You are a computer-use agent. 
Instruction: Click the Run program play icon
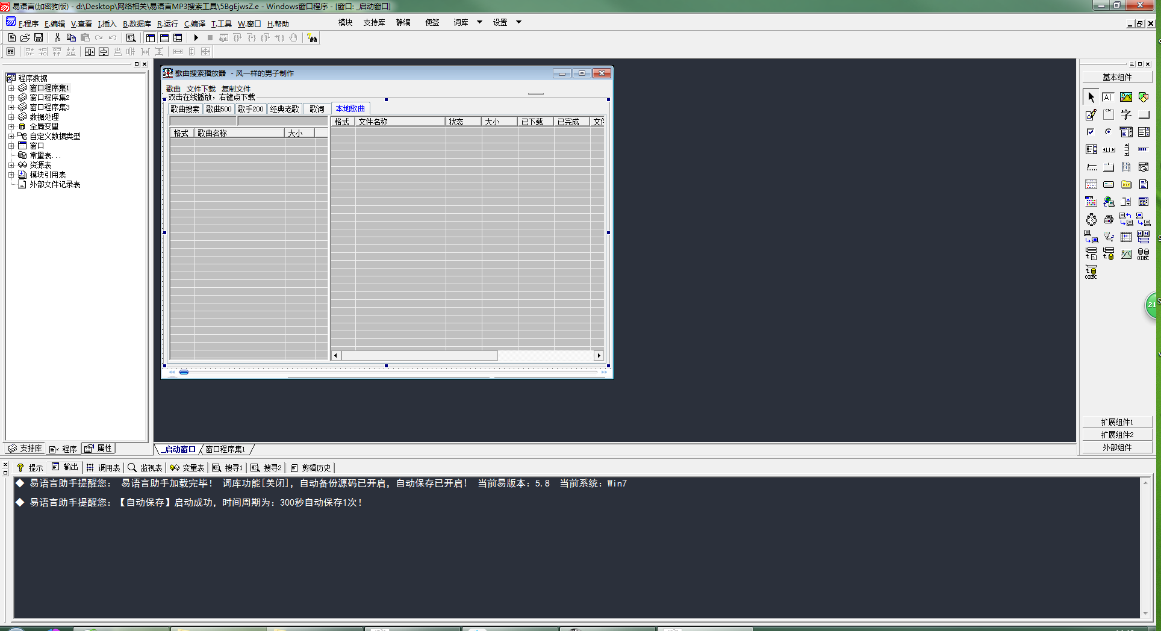pos(196,38)
